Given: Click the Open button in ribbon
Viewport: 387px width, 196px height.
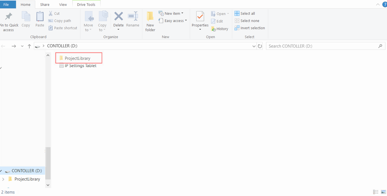Looking at the screenshot, I should [x=220, y=14].
